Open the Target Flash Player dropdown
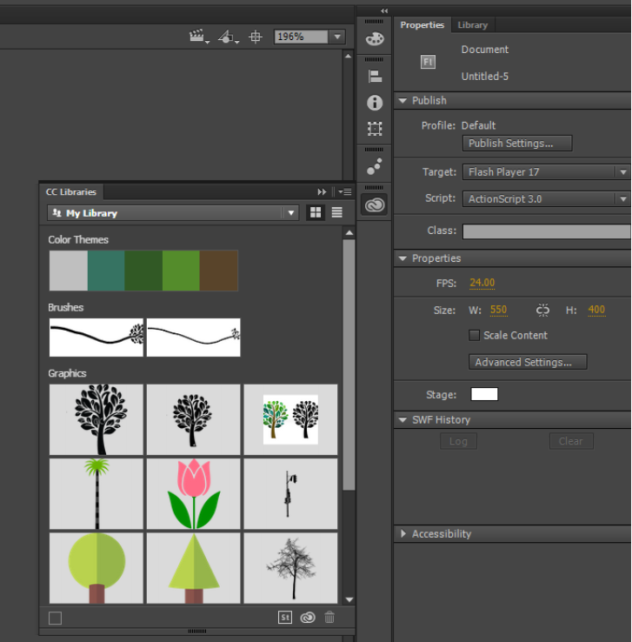632x642 pixels. pyautogui.click(x=546, y=172)
